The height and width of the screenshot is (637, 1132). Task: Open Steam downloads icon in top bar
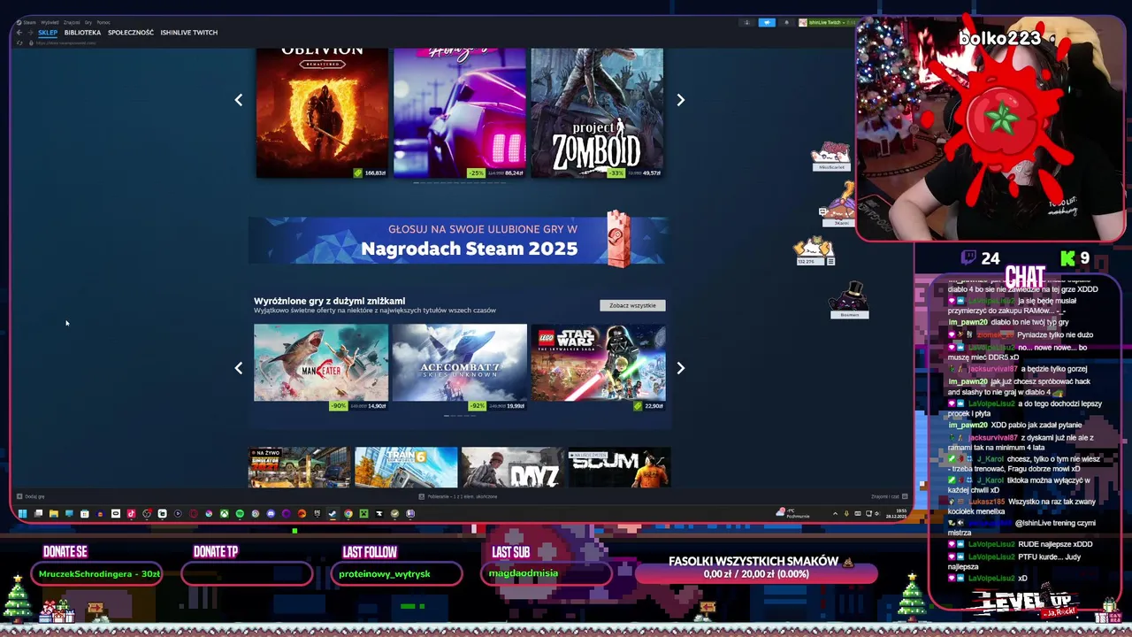[746, 23]
